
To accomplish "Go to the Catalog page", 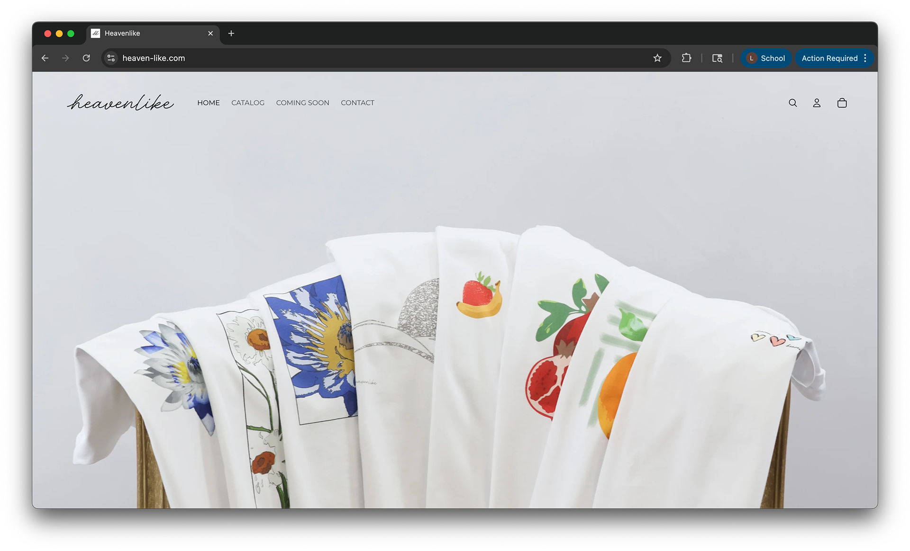I will 248,103.
